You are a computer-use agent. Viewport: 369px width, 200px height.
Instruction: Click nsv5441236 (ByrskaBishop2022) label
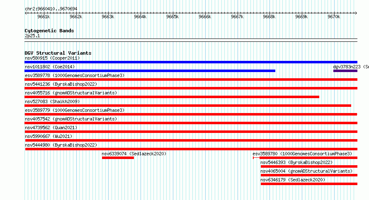point(61,84)
